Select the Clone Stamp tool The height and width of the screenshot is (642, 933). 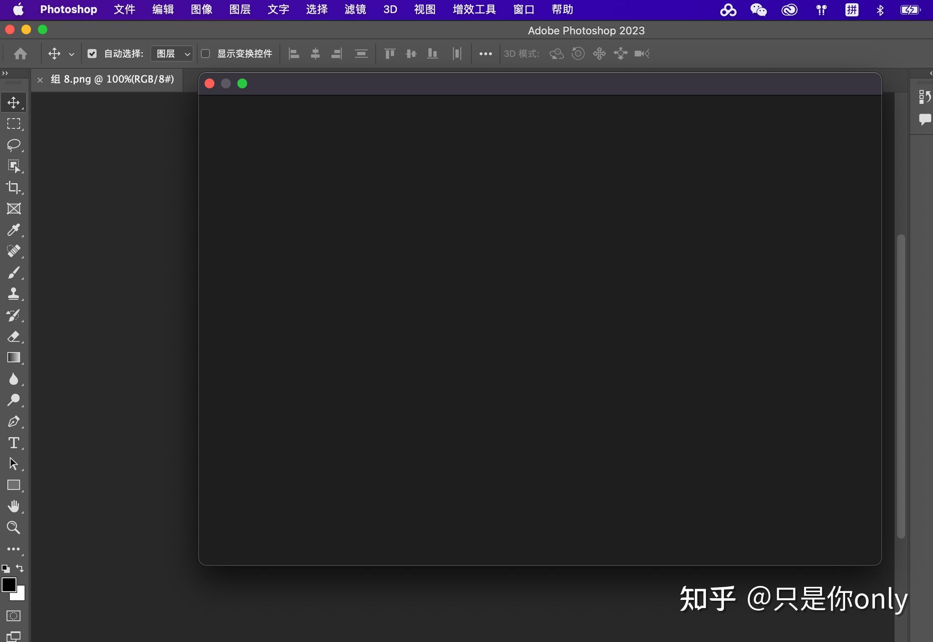click(14, 293)
